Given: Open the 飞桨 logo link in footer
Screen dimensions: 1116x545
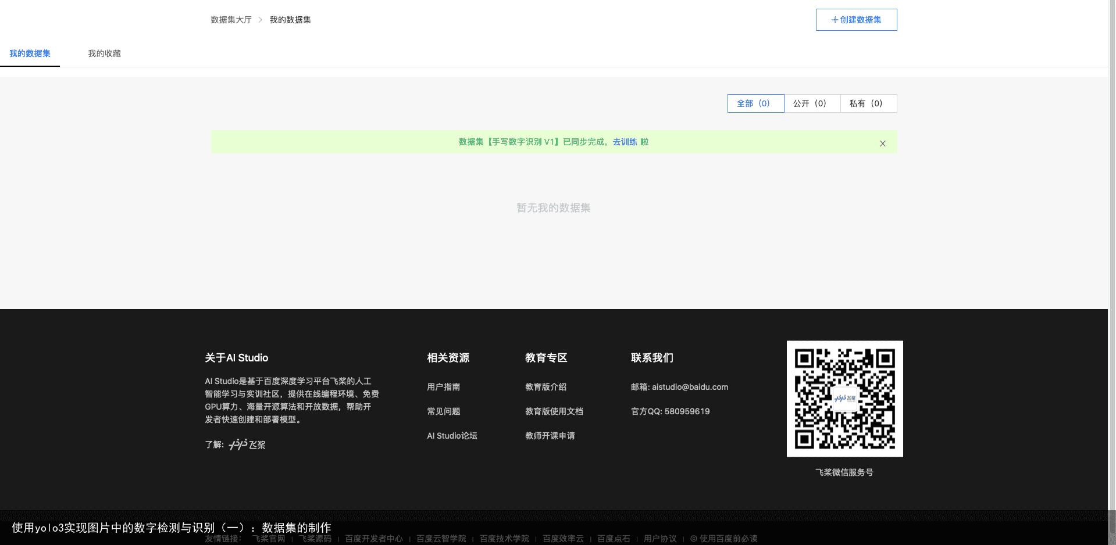Looking at the screenshot, I should (x=247, y=444).
